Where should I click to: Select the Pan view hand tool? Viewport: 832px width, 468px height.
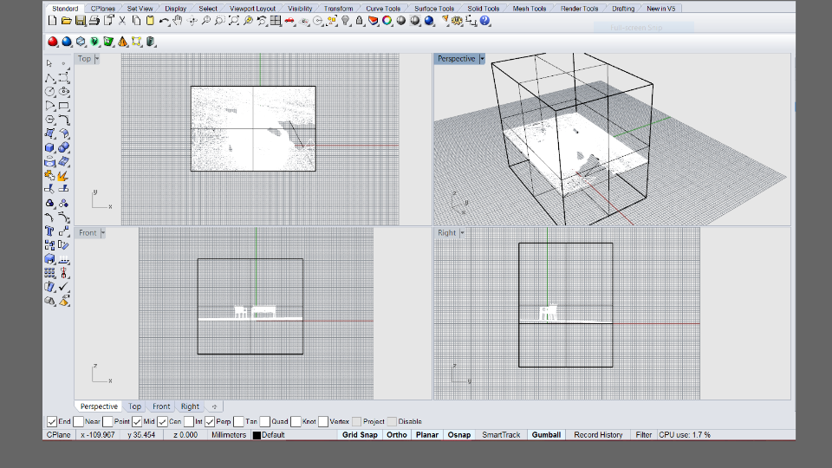(178, 21)
